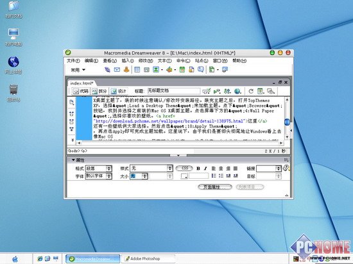Insert a named anchor
353x264 pixels.
(x=126, y=70)
